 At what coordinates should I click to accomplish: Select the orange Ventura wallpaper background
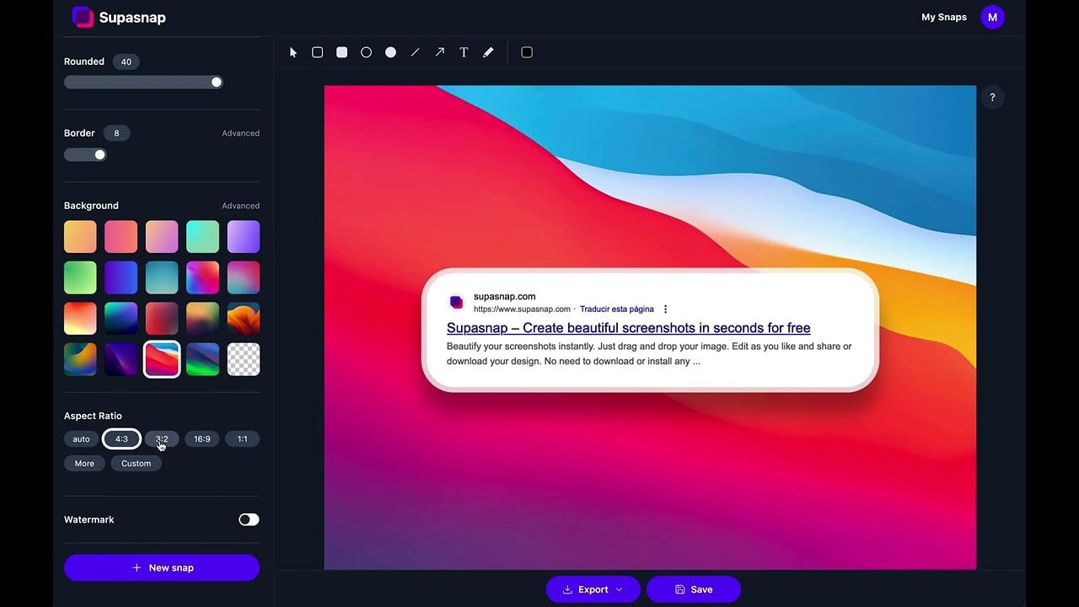[x=244, y=319]
